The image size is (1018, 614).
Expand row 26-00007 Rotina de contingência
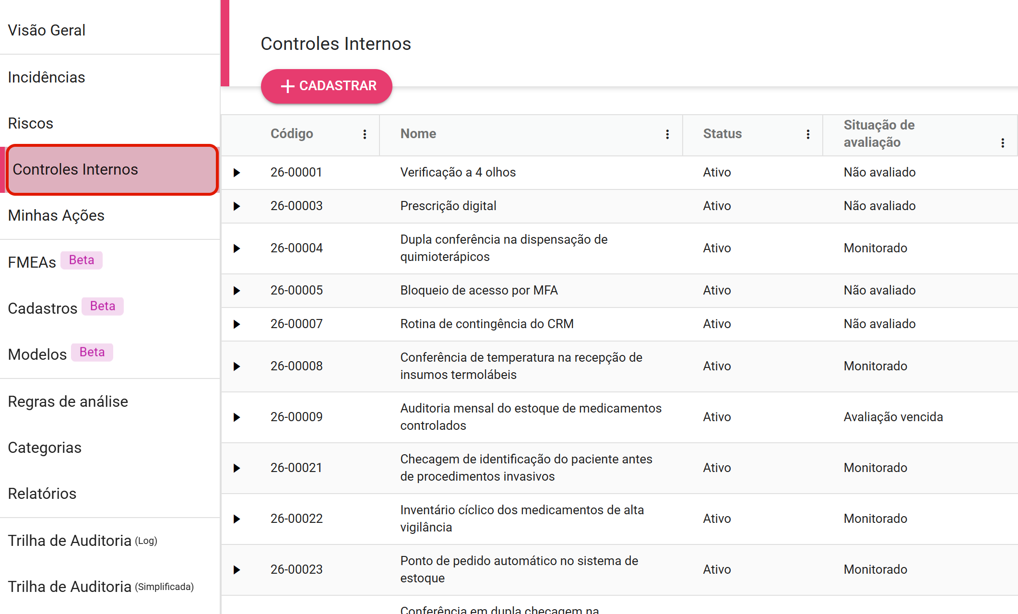pyautogui.click(x=237, y=324)
